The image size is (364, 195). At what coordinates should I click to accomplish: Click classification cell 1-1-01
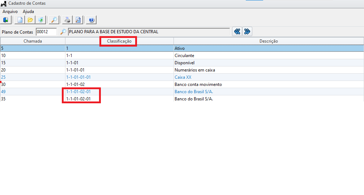[119, 62]
